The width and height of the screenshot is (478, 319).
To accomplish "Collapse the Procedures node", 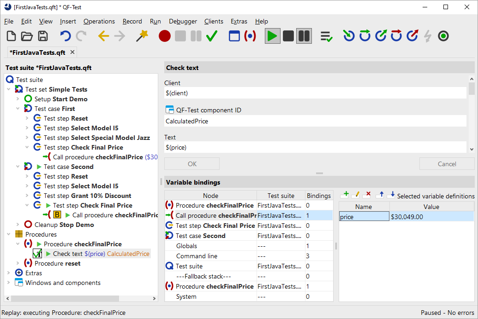I will 8,234.
